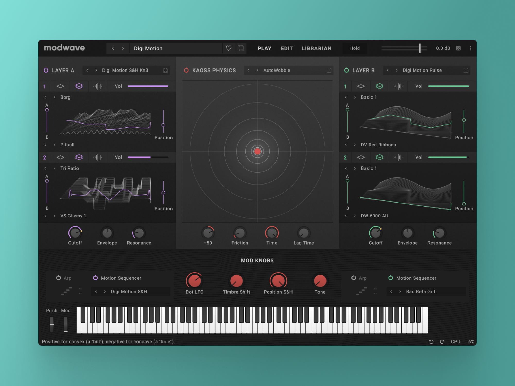Select A/B blend wavetable mode Layer B oscillator 1
Viewport: 515px width, 386px height.
click(x=380, y=86)
